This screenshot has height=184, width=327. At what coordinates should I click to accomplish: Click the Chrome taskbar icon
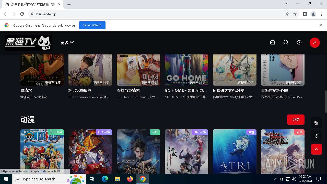(143, 179)
